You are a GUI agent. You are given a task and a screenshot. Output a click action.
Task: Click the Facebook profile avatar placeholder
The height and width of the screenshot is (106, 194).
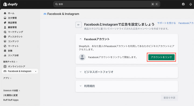tap(82, 57)
